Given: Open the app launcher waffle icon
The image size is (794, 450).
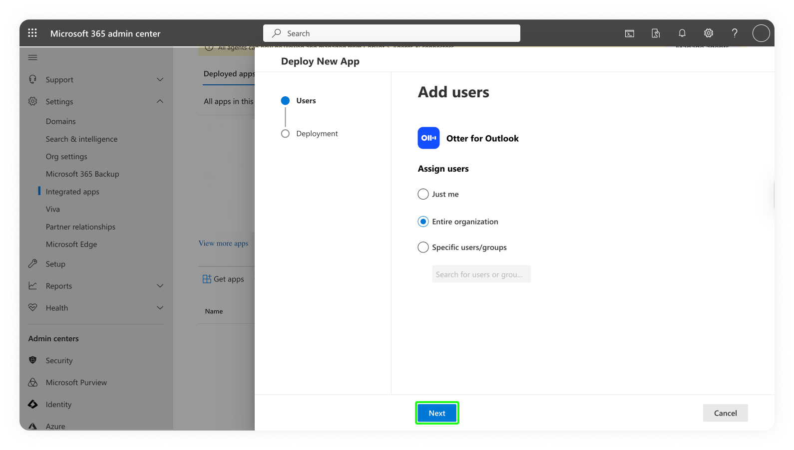Looking at the screenshot, I should (32, 33).
